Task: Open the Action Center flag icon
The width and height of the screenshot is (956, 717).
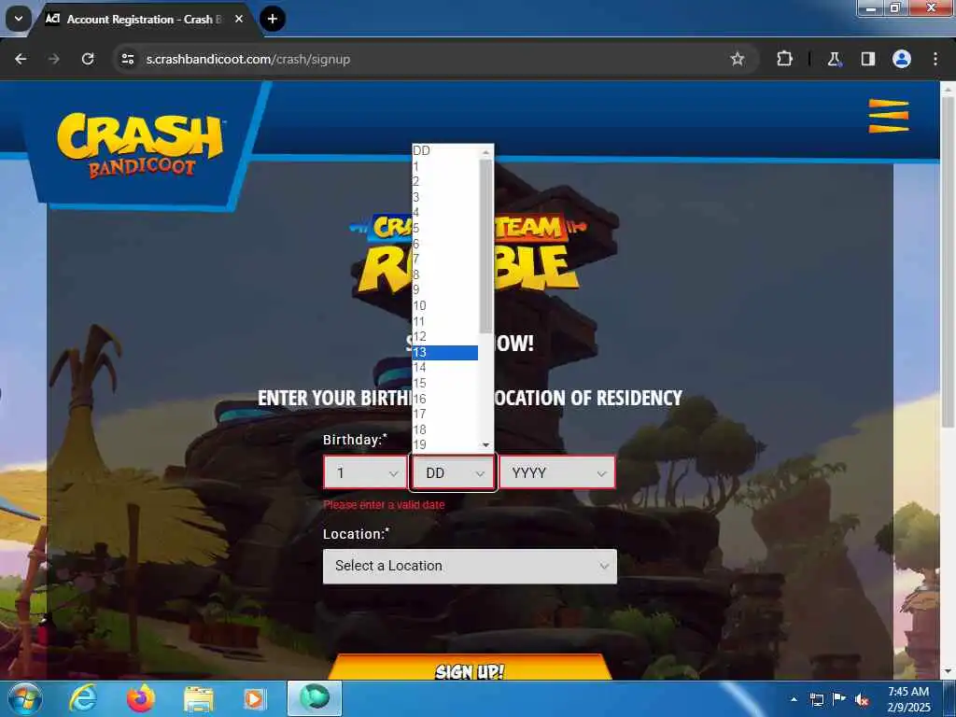Action: [839, 699]
